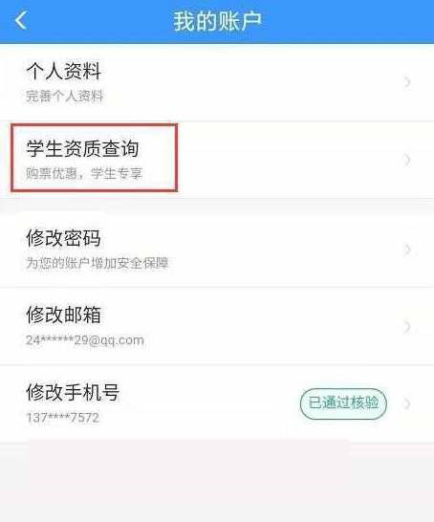Tap the blank area below the phone row
Image resolution: width=434 pixels, height=522 pixels.
click(217, 482)
